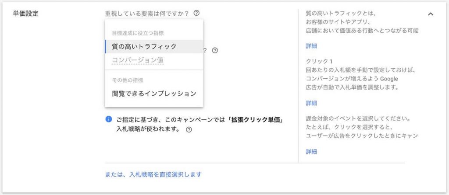Click the blue info icon before ご指定に基づき
The height and width of the screenshot is (195, 449).
tap(109, 119)
